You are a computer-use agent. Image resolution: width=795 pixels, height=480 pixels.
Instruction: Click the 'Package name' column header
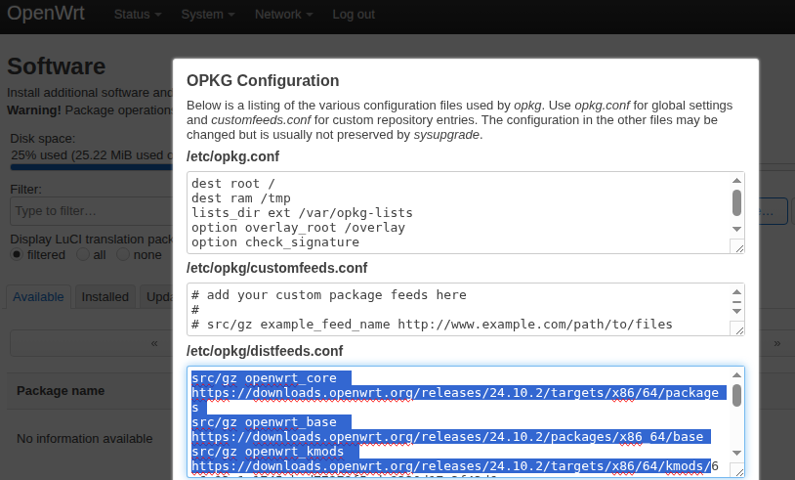[x=61, y=391]
